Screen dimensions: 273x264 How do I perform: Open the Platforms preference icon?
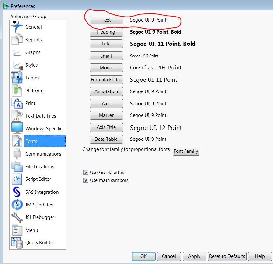tap(17, 90)
